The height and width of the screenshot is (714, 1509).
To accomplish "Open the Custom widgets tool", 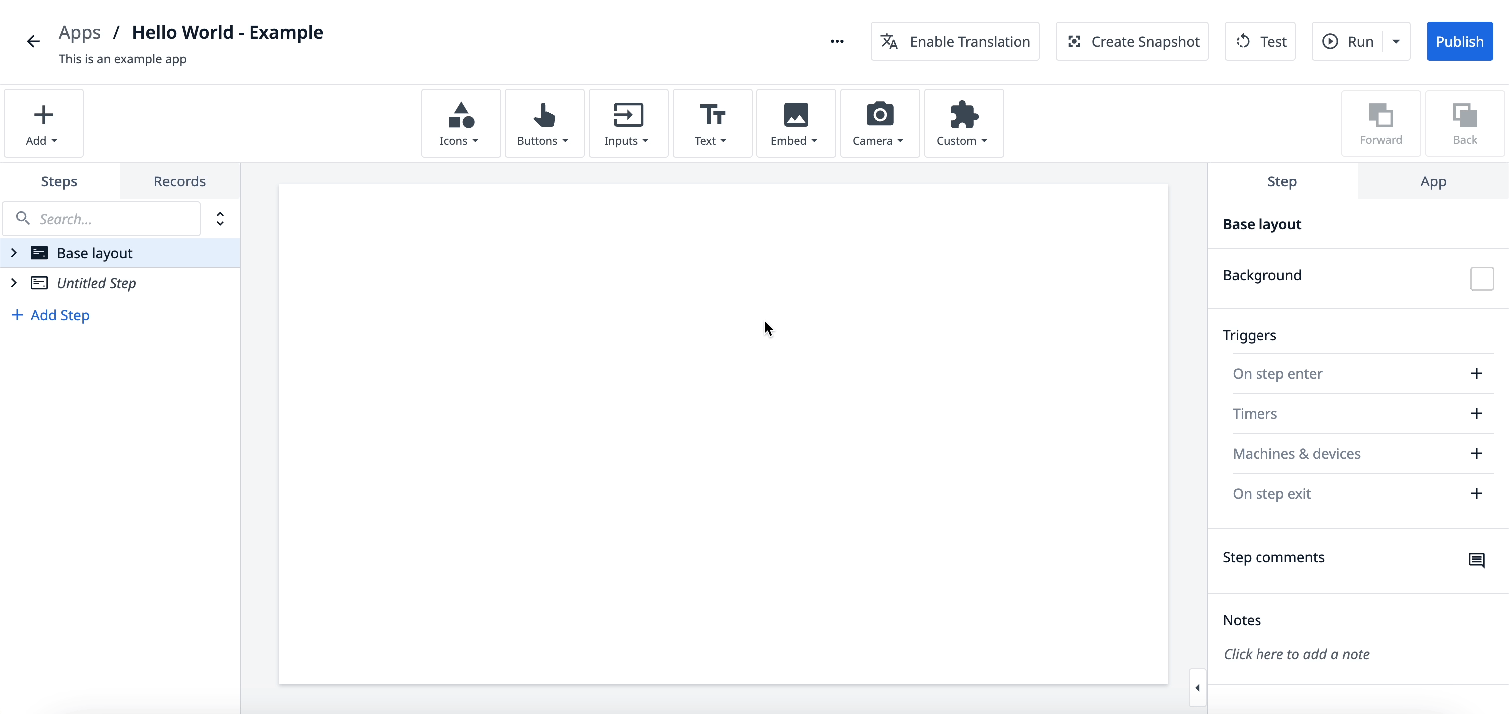I will (x=963, y=123).
